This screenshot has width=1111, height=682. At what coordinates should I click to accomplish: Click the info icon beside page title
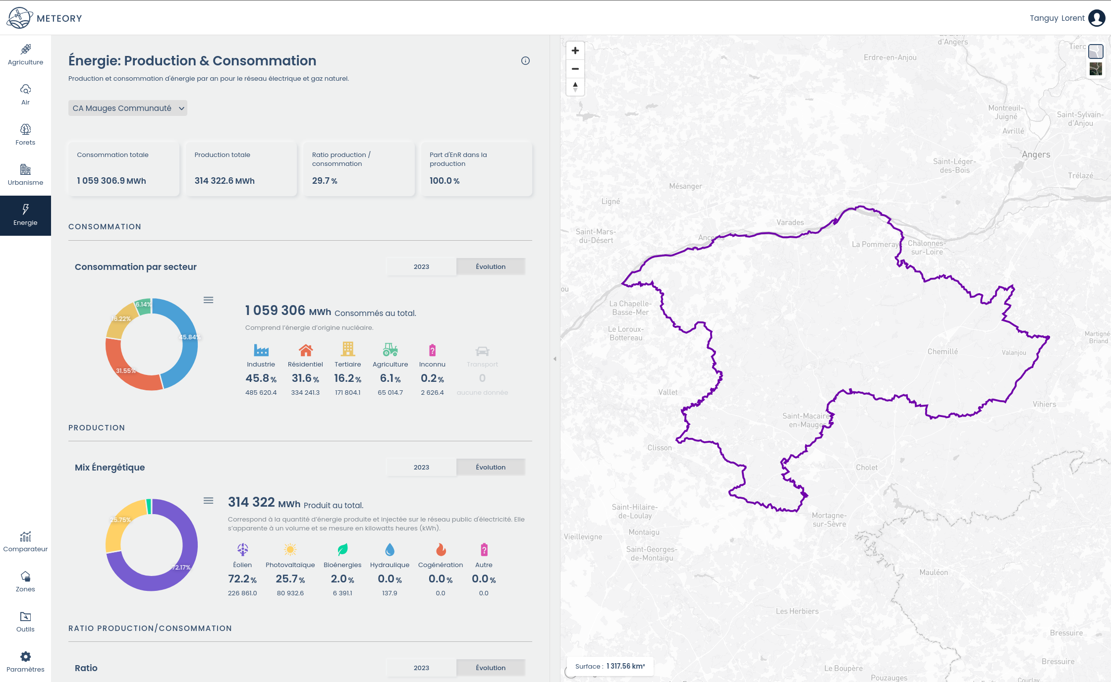point(525,61)
